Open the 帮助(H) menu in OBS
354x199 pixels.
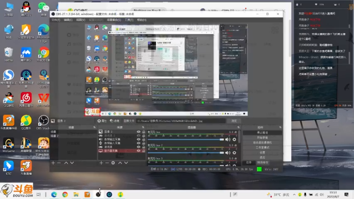pyautogui.click(x=142, y=20)
